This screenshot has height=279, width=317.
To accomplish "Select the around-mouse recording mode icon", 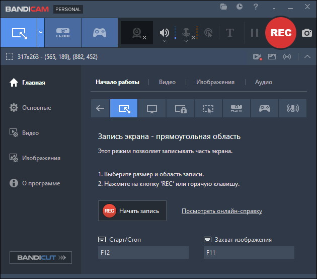I will [208, 108].
